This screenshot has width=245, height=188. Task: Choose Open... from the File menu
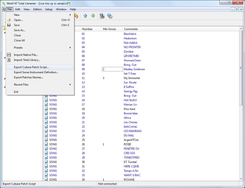coord(40,20)
